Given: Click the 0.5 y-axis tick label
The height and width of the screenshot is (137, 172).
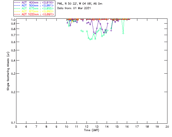Looking at the screenshot, I should pyautogui.click(x=13, y=50).
